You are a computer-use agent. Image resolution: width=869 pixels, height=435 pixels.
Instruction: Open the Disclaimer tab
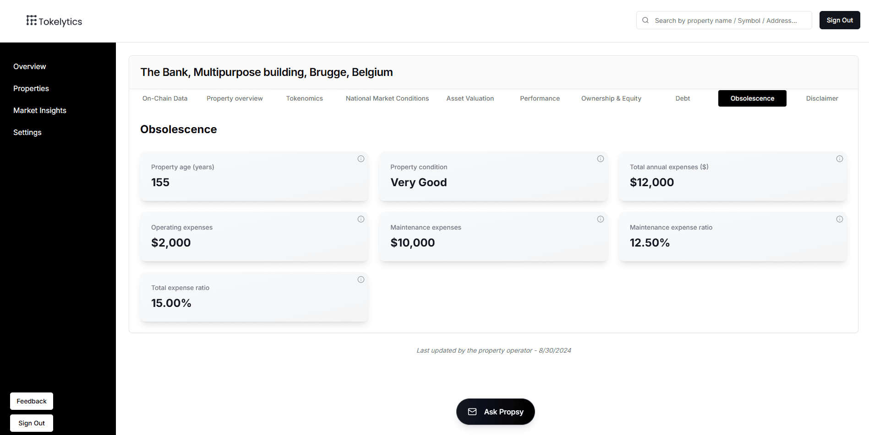(822, 98)
